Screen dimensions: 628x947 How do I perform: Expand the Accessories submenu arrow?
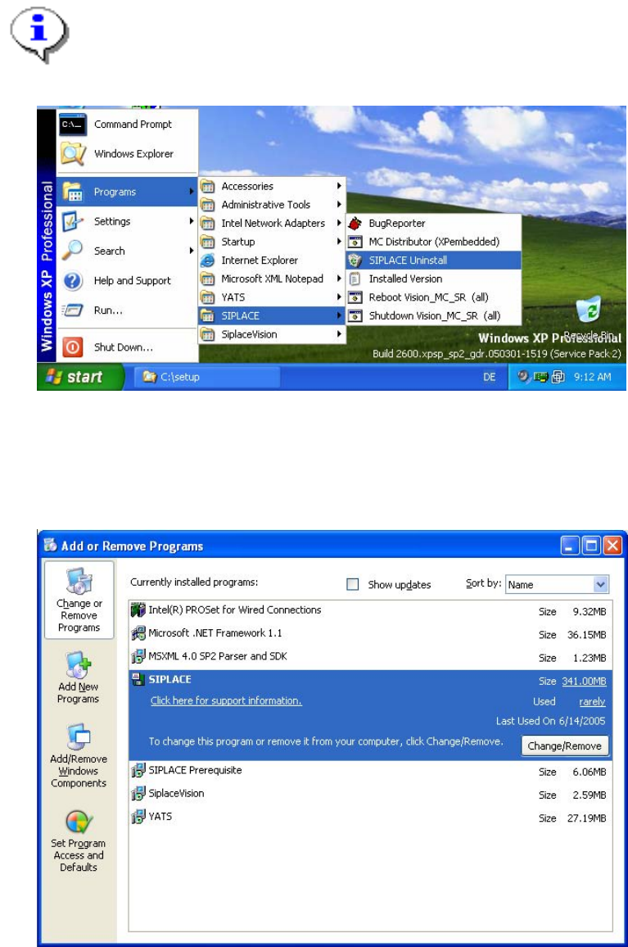[339, 186]
